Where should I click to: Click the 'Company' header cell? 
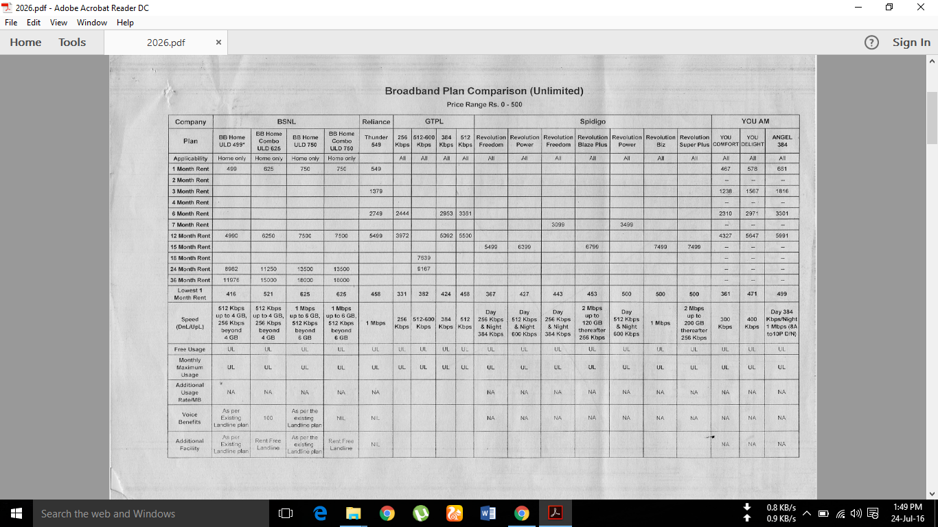pos(190,122)
